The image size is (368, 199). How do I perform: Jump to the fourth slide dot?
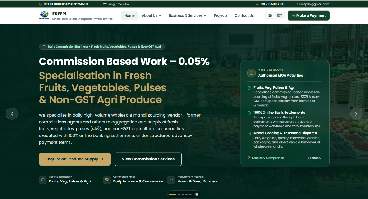187,195
